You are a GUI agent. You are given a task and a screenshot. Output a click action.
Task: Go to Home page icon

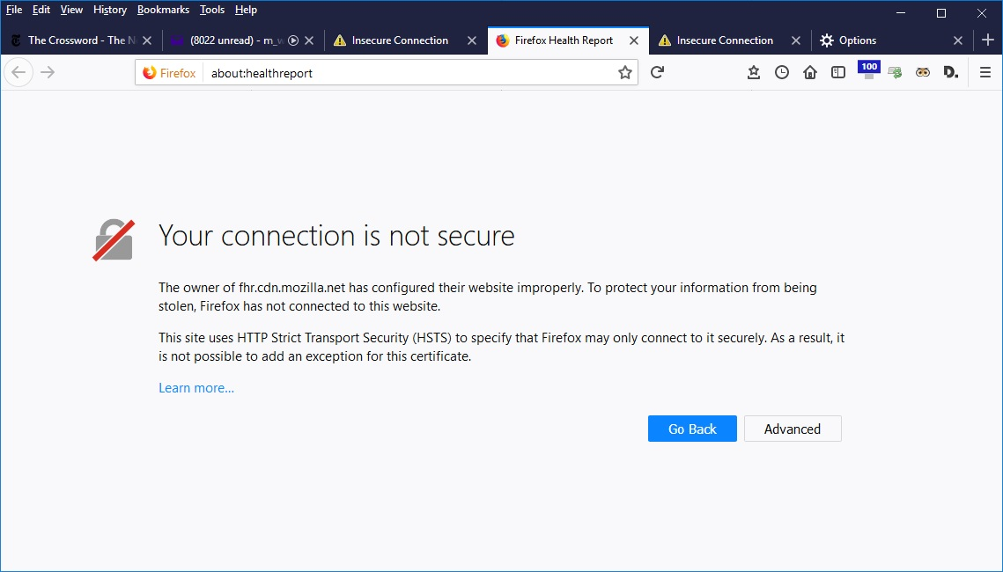tap(810, 72)
